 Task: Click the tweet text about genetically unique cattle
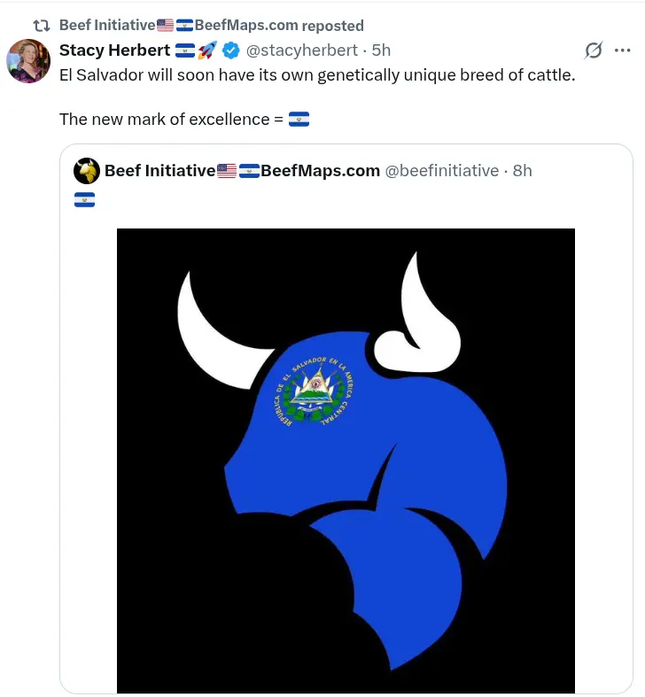317,74
